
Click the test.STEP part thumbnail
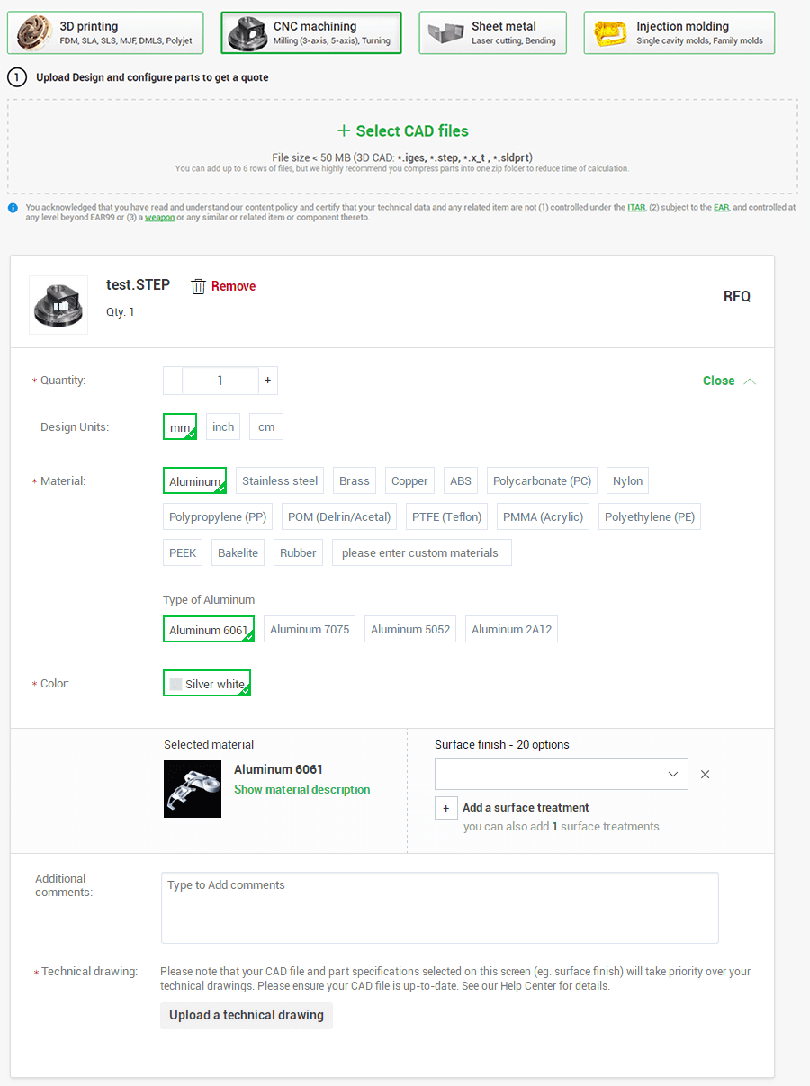[58, 305]
